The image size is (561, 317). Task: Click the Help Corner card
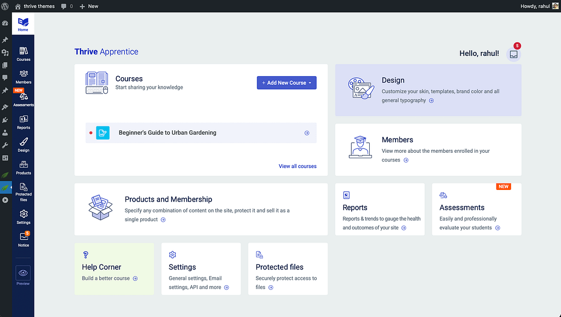(114, 269)
